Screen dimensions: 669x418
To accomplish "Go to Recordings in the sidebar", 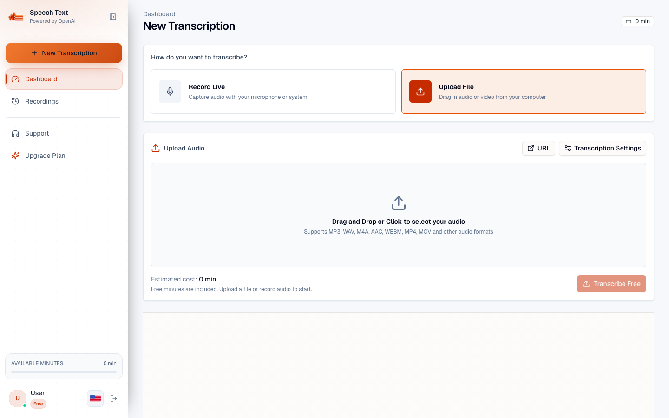I will click(x=64, y=101).
